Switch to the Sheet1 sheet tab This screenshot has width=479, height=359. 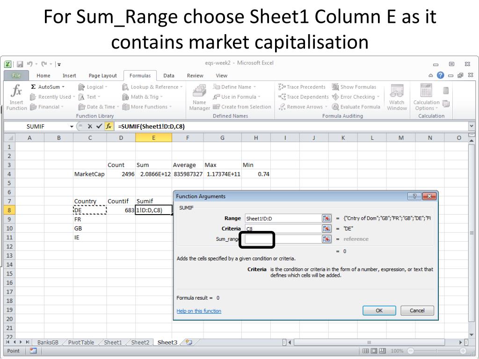(x=113, y=342)
